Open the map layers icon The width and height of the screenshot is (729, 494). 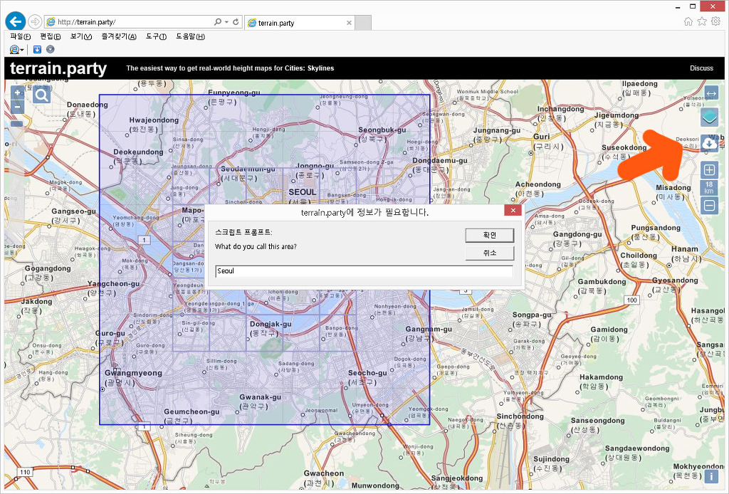tap(709, 117)
